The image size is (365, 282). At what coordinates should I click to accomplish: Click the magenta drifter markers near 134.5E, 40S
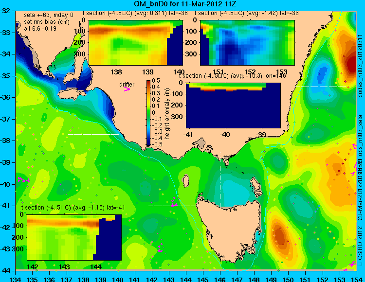coord(23,180)
